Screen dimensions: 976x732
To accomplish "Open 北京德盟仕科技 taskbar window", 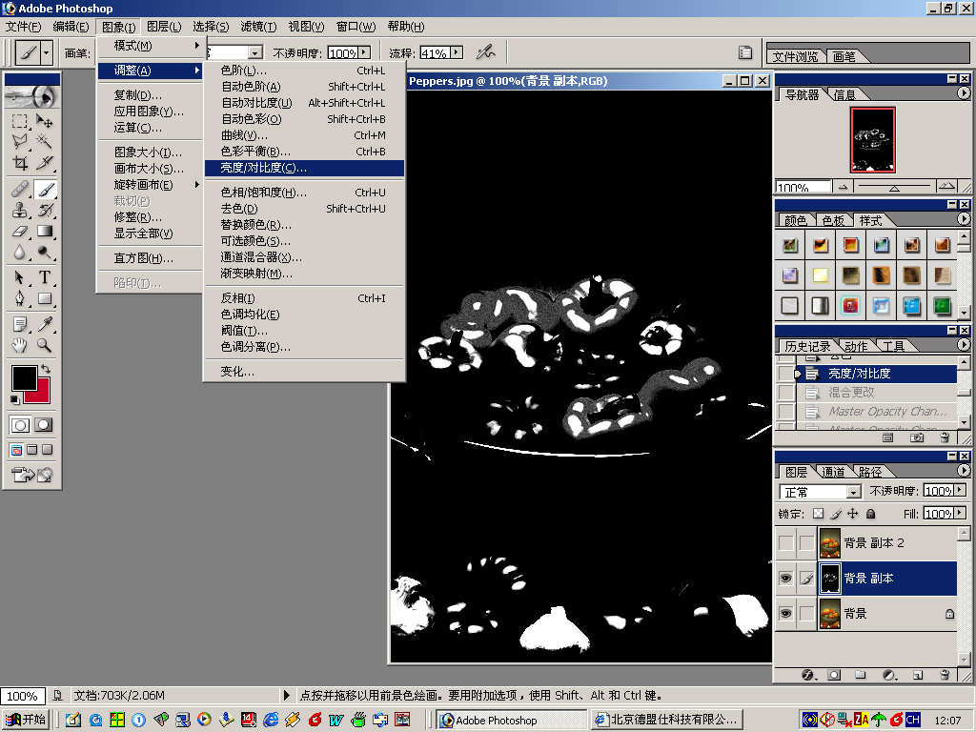I will coord(666,720).
